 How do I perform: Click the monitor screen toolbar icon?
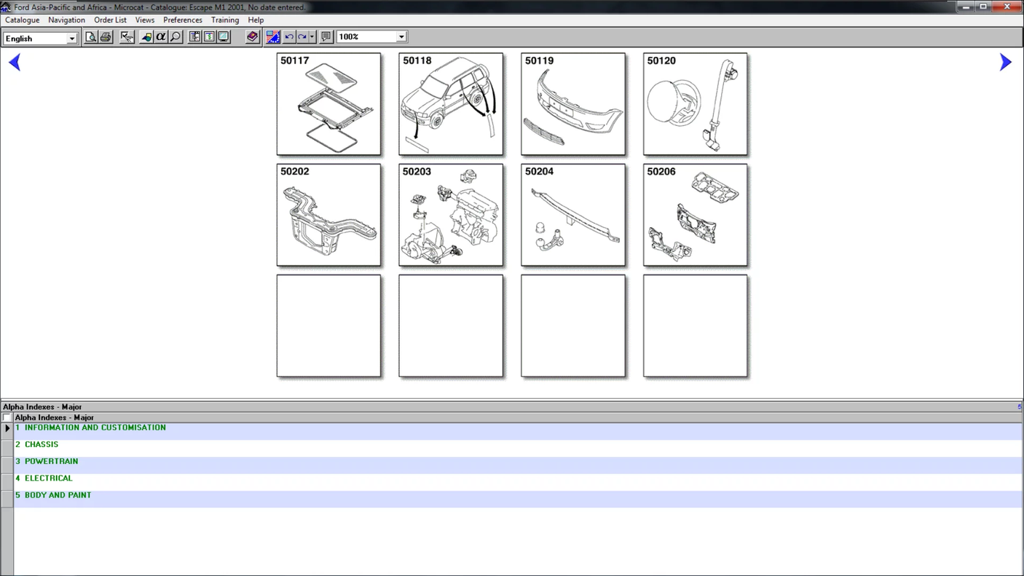(224, 37)
